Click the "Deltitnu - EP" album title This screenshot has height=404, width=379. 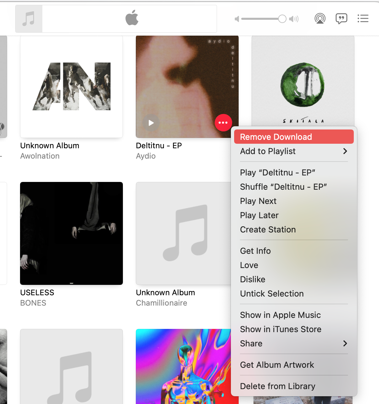(159, 146)
